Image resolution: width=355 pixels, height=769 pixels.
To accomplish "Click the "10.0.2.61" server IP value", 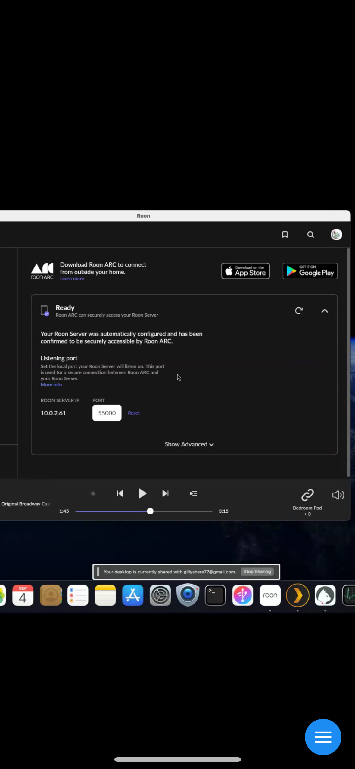I will pos(53,413).
